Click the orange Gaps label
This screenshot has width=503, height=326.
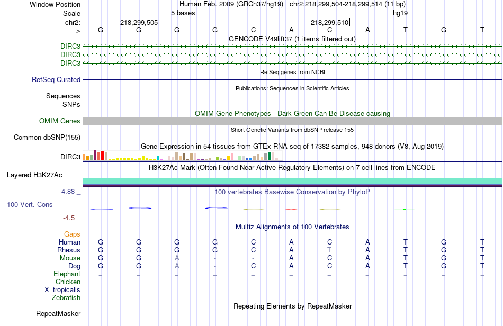72,234
